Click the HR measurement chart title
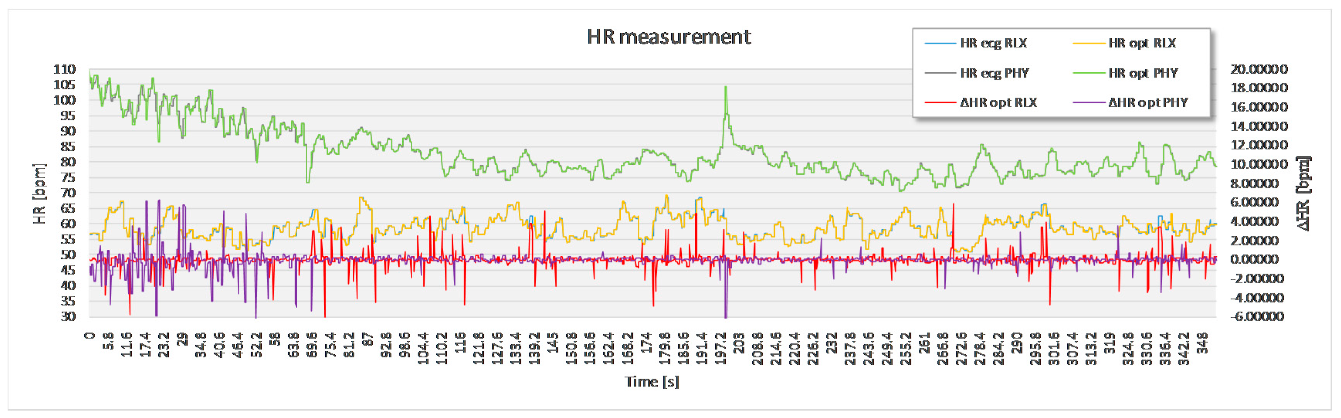The image size is (1341, 418). click(669, 37)
